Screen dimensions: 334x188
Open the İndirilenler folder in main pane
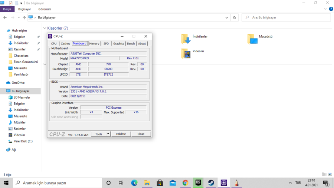pos(194,39)
